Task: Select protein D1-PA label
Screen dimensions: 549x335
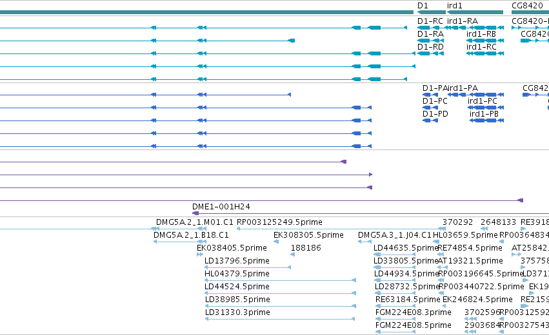Action: pos(435,88)
